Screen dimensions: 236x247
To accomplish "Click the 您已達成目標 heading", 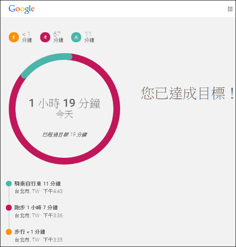I will click(x=187, y=93).
